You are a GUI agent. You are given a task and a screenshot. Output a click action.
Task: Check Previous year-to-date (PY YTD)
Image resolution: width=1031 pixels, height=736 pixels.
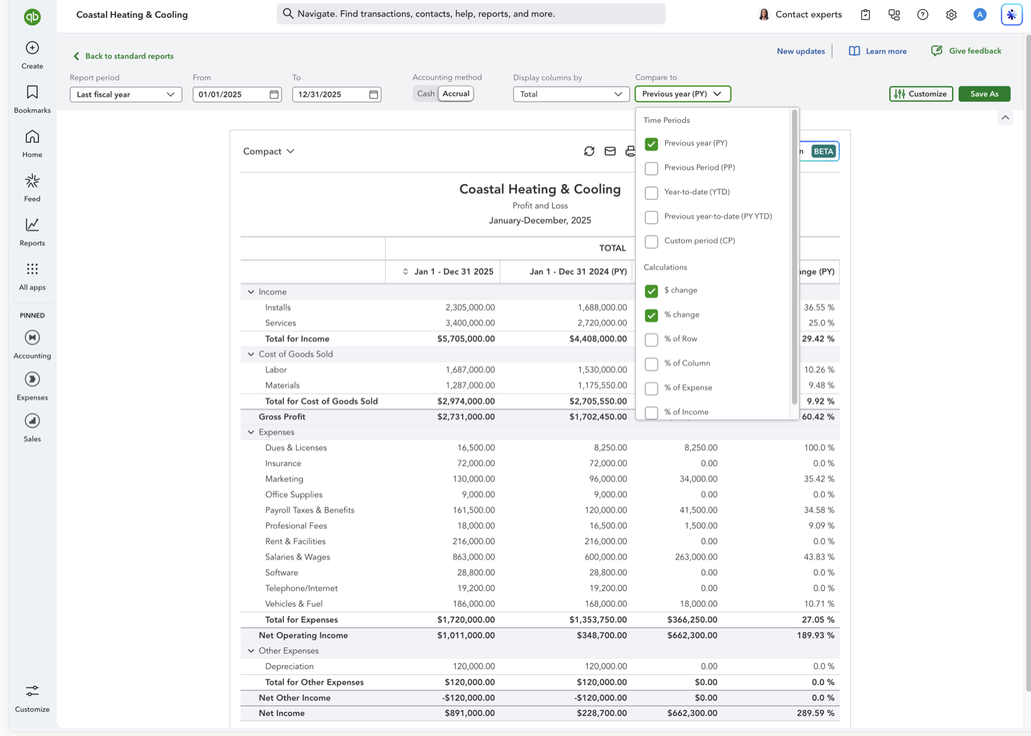(652, 217)
